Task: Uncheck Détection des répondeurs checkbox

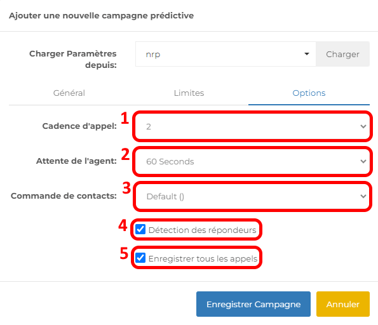Action: point(140,229)
